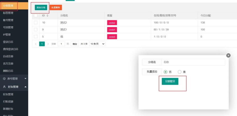Screen dimensions: 237x116
Task: Click the person icon beside 好友管理
Action: [x=5, y=87]
